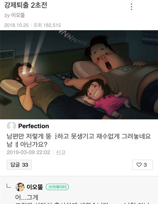Expand the 답글 33 replies

point(19,165)
